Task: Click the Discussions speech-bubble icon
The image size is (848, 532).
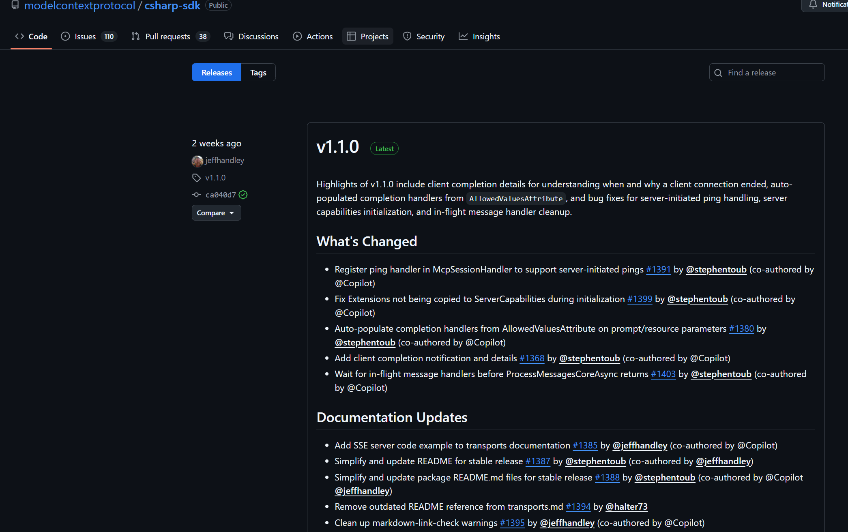Action: [x=229, y=36]
